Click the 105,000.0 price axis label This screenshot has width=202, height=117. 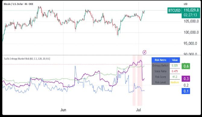[x=191, y=21]
